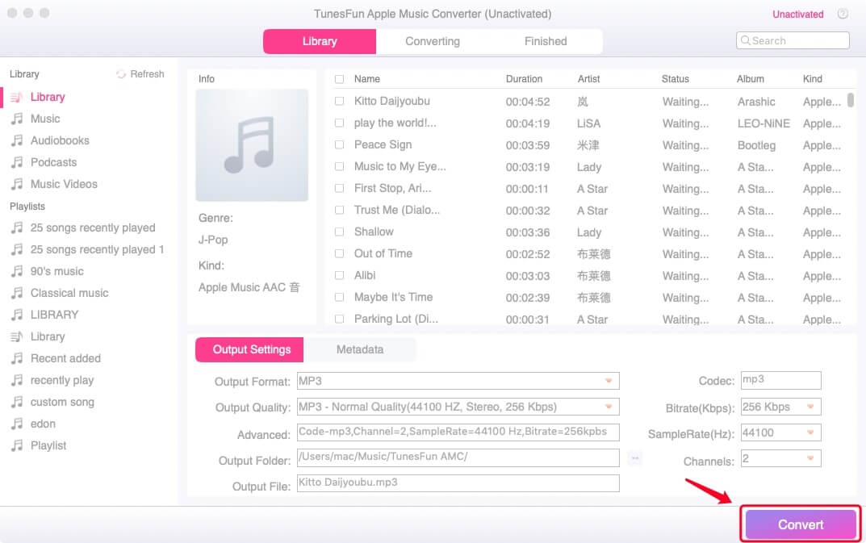Image resolution: width=866 pixels, height=543 pixels.
Task: Refresh the library list
Action: click(140, 73)
